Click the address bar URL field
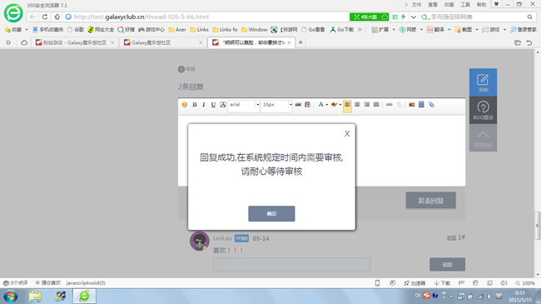The image size is (541, 304). click(x=207, y=17)
